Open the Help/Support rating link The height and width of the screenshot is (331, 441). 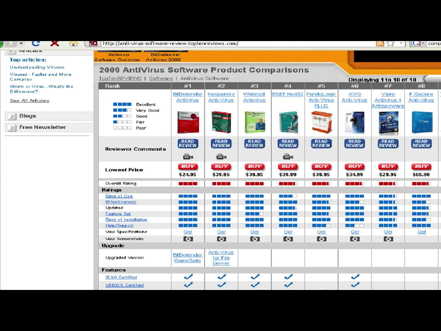[x=119, y=226]
